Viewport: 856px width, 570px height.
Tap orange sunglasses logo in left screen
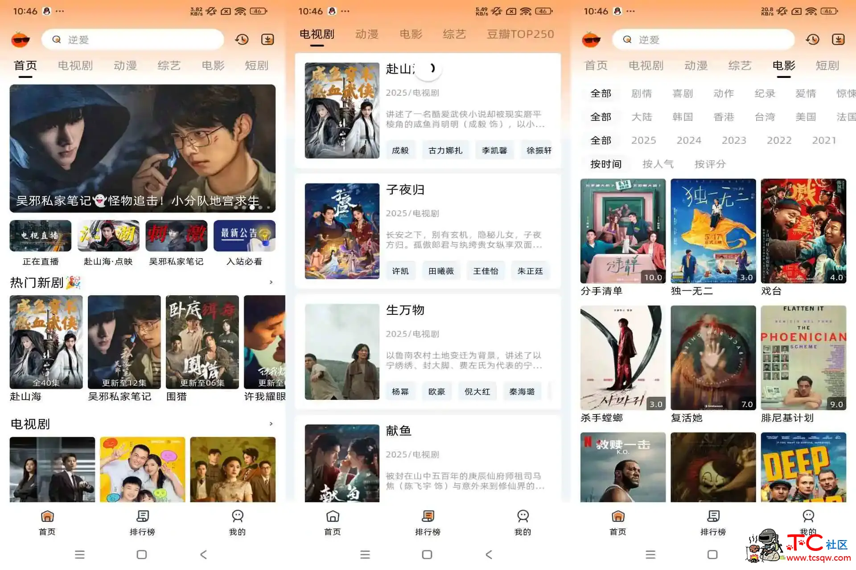tap(21, 40)
